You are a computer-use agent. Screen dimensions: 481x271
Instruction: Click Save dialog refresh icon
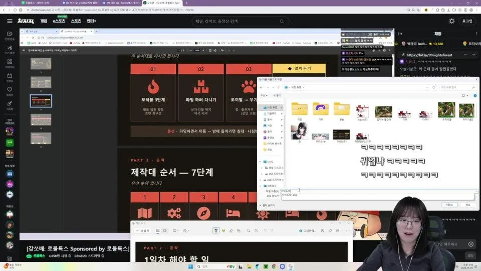click(433, 87)
